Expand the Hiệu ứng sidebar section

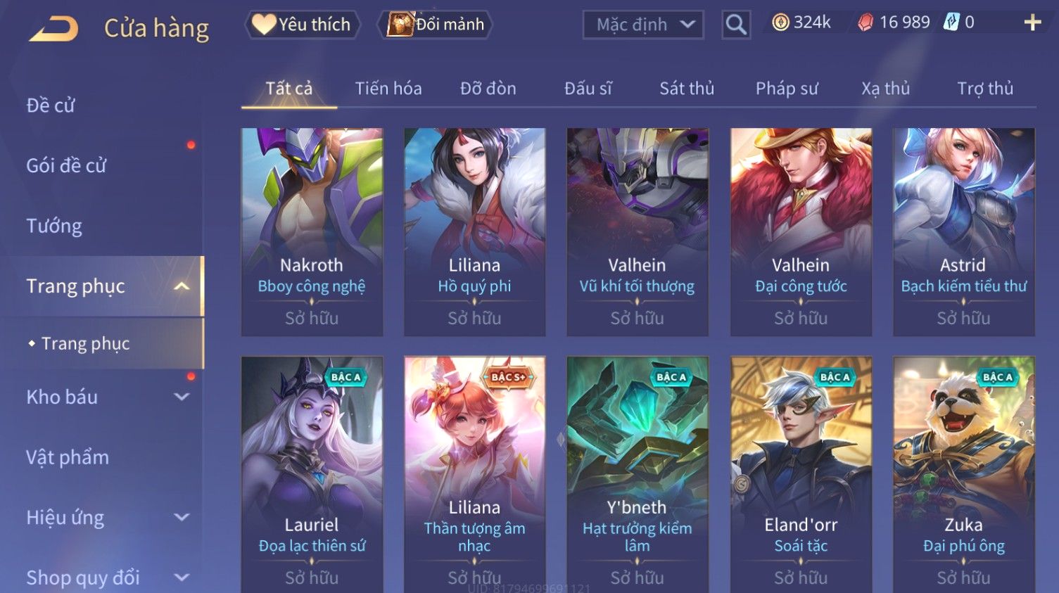(x=182, y=517)
